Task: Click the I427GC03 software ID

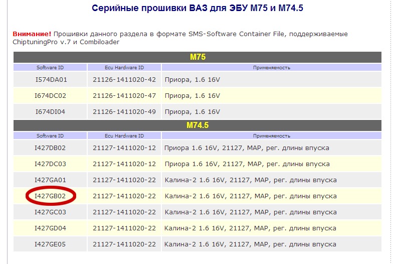Action: pyautogui.click(x=50, y=212)
